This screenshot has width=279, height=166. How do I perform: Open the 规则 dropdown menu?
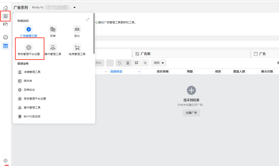tap(158, 63)
